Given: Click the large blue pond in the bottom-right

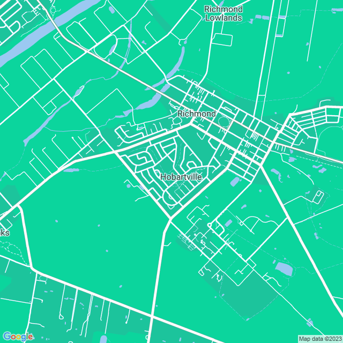Looking at the screenshot, I should (x=284, y=269).
